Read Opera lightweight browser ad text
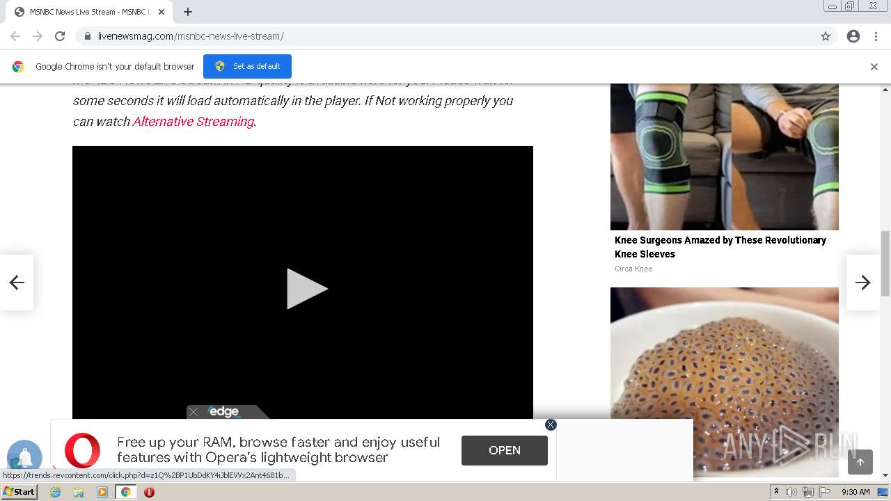Screen dimensions: 891x501 click(x=278, y=450)
